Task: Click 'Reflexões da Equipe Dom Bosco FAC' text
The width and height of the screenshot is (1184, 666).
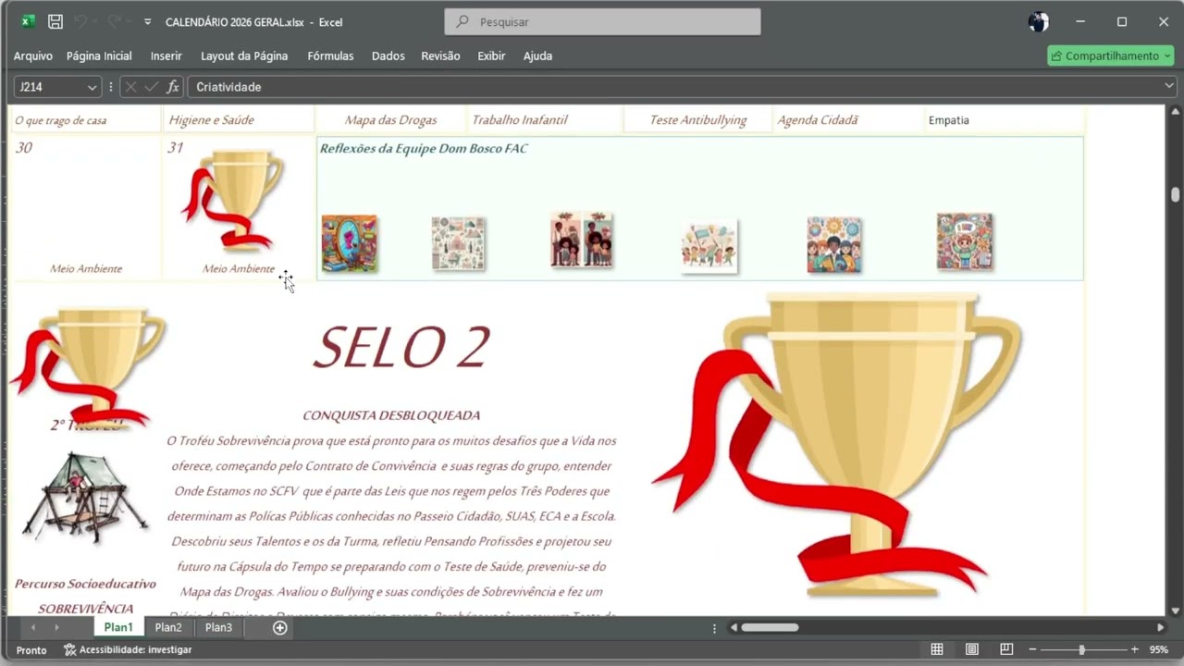Action: [424, 148]
